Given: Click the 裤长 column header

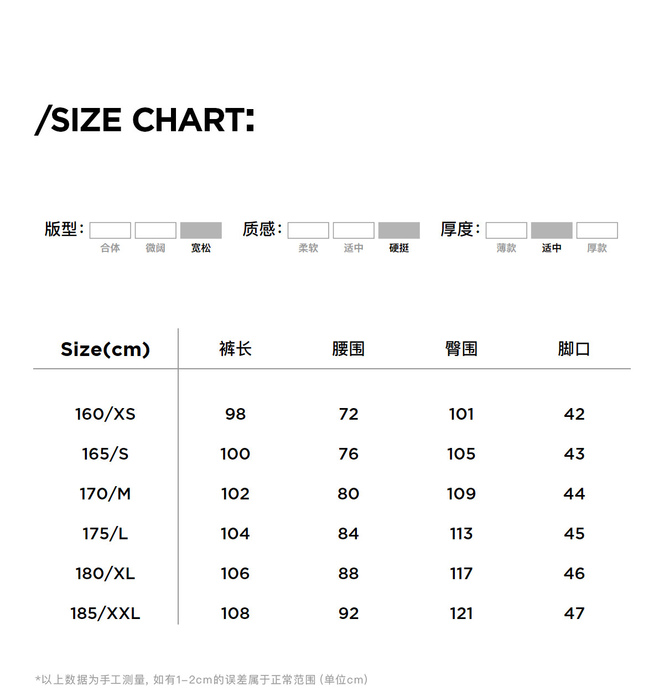Looking at the screenshot, I should (235, 349).
